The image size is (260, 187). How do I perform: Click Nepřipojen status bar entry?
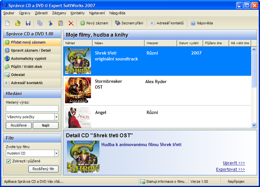pyautogui.click(x=236, y=181)
